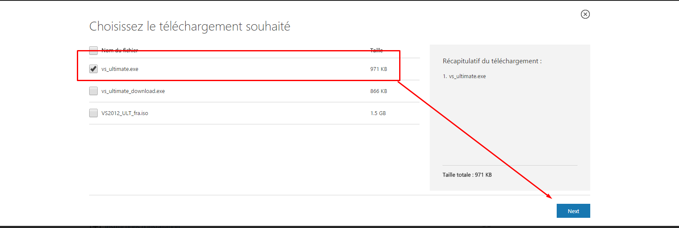Click the 971 KB size in the file list
Viewport: 679px width, 228px height.
(x=379, y=69)
